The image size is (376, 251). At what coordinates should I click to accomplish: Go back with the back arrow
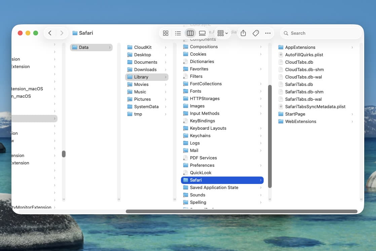pyautogui.click(x=50, y=33)
